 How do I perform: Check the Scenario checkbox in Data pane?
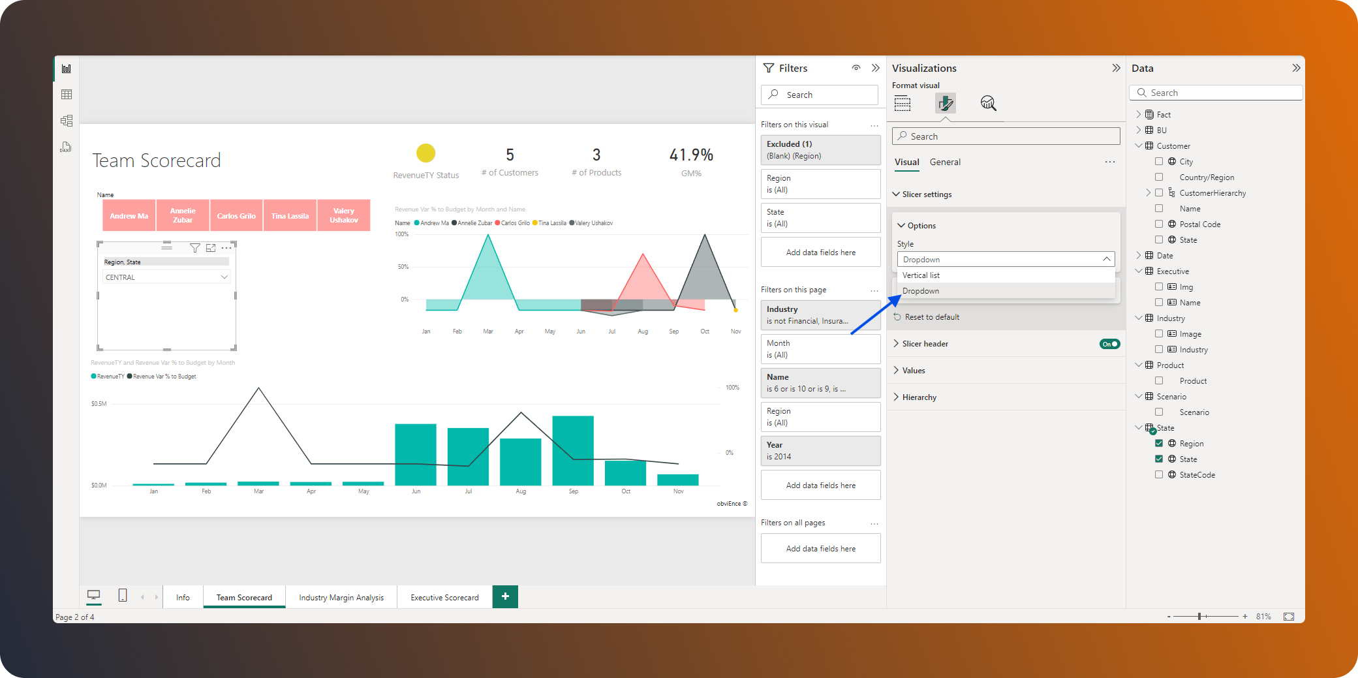coord(1159,412)
